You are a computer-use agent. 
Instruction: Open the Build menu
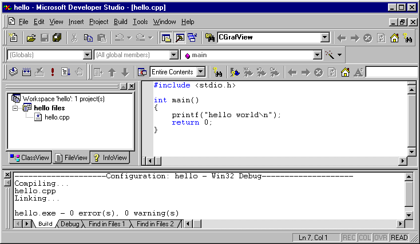point(120,22)
